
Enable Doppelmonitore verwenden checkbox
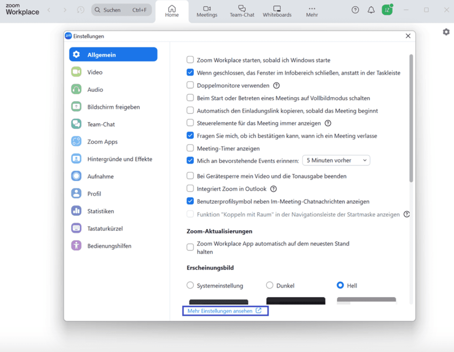(190, 85)
